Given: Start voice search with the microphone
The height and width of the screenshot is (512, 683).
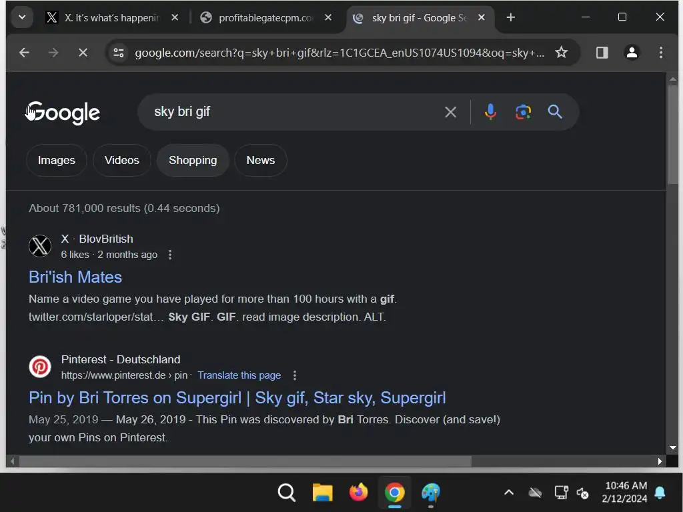Looking at the screenshot, I should (x=490, y=112).
